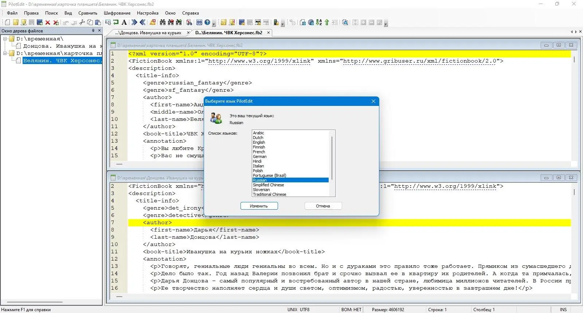The image size is (583, 313).
Task: Click the Save As disk icon
Action: click(x=39, y=23)
